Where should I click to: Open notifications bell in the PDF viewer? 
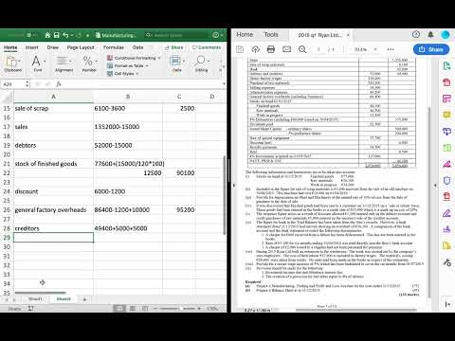tap(430, 34)
